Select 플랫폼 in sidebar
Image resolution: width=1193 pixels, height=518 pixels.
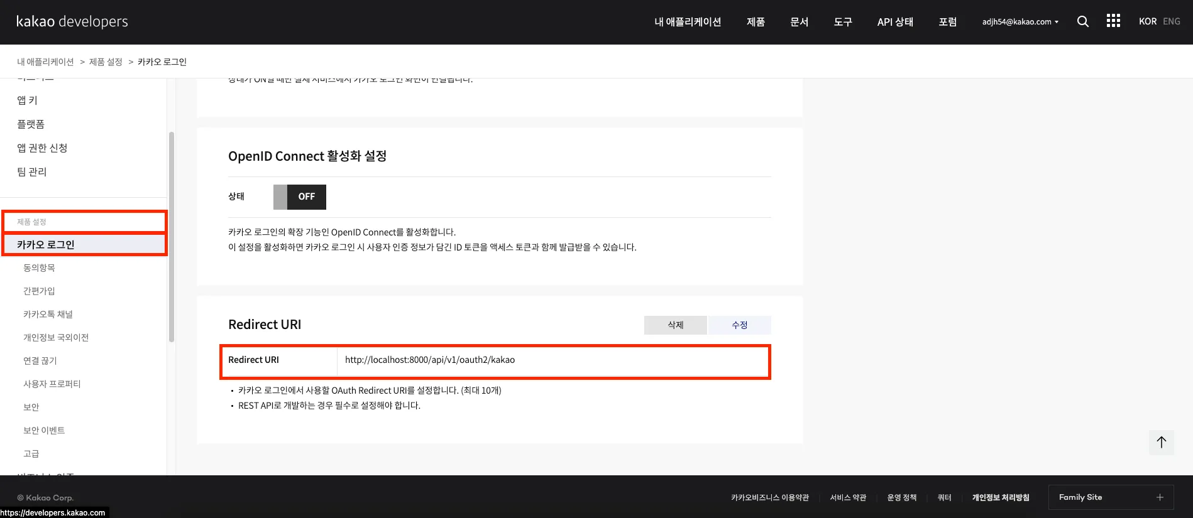[31, 124]
